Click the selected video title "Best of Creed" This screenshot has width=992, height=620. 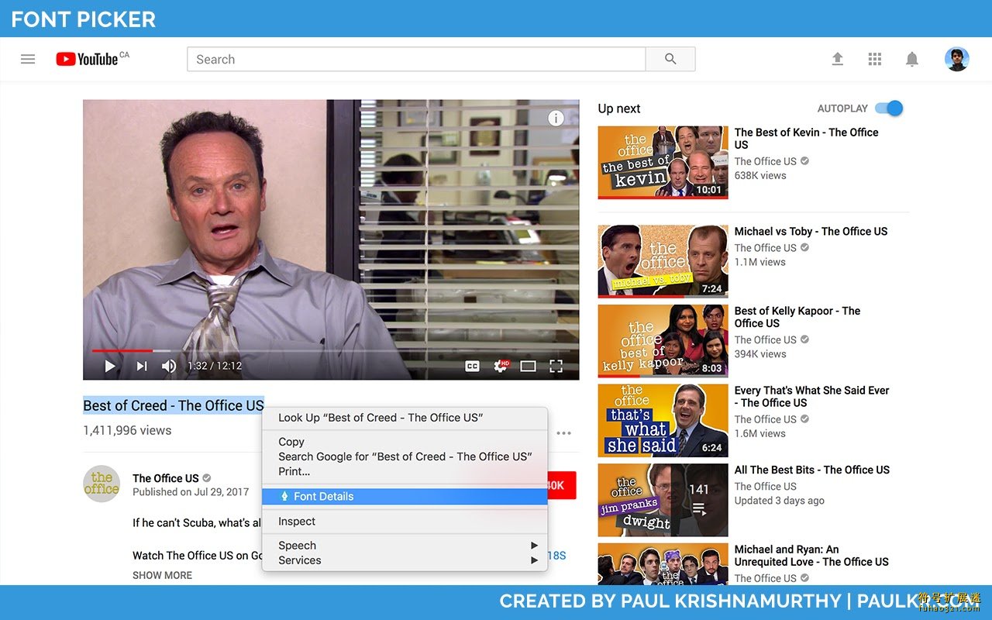(174, 405)
